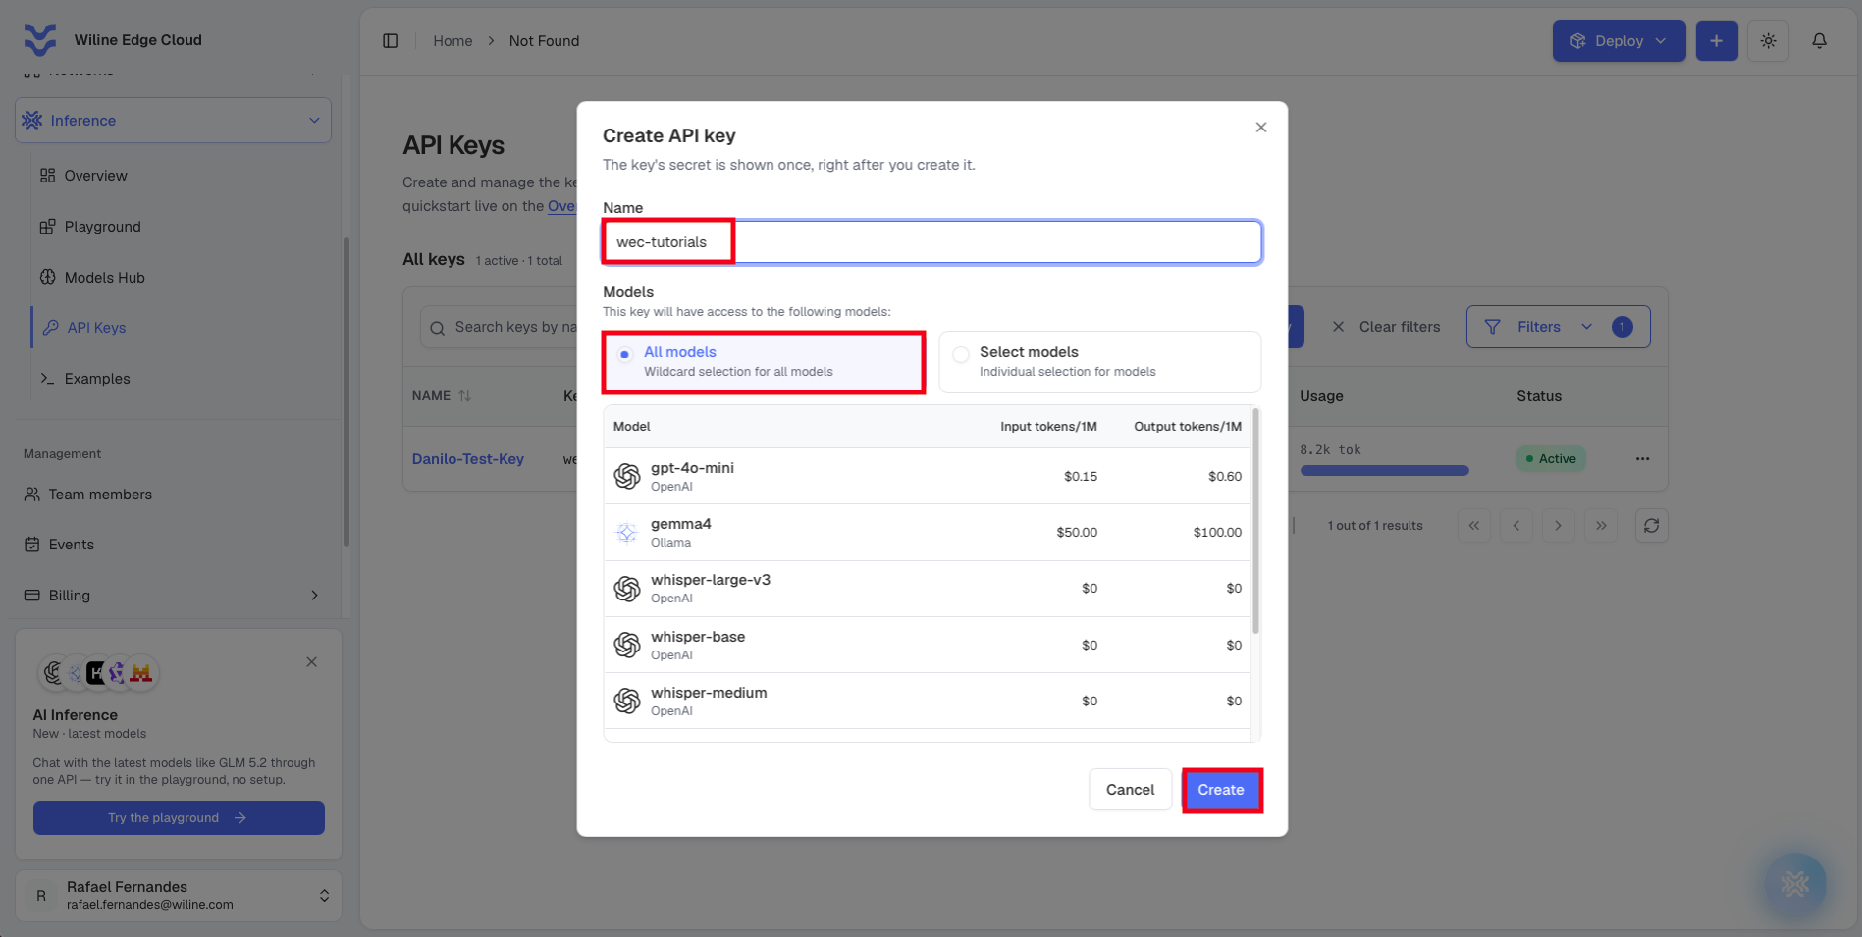Click the 8.2k tok usage value

pos(1330,450)
